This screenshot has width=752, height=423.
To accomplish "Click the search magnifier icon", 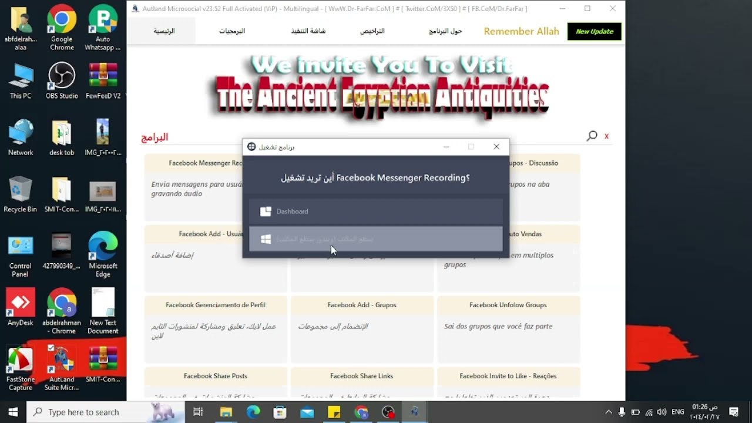I will click(592, 136).
